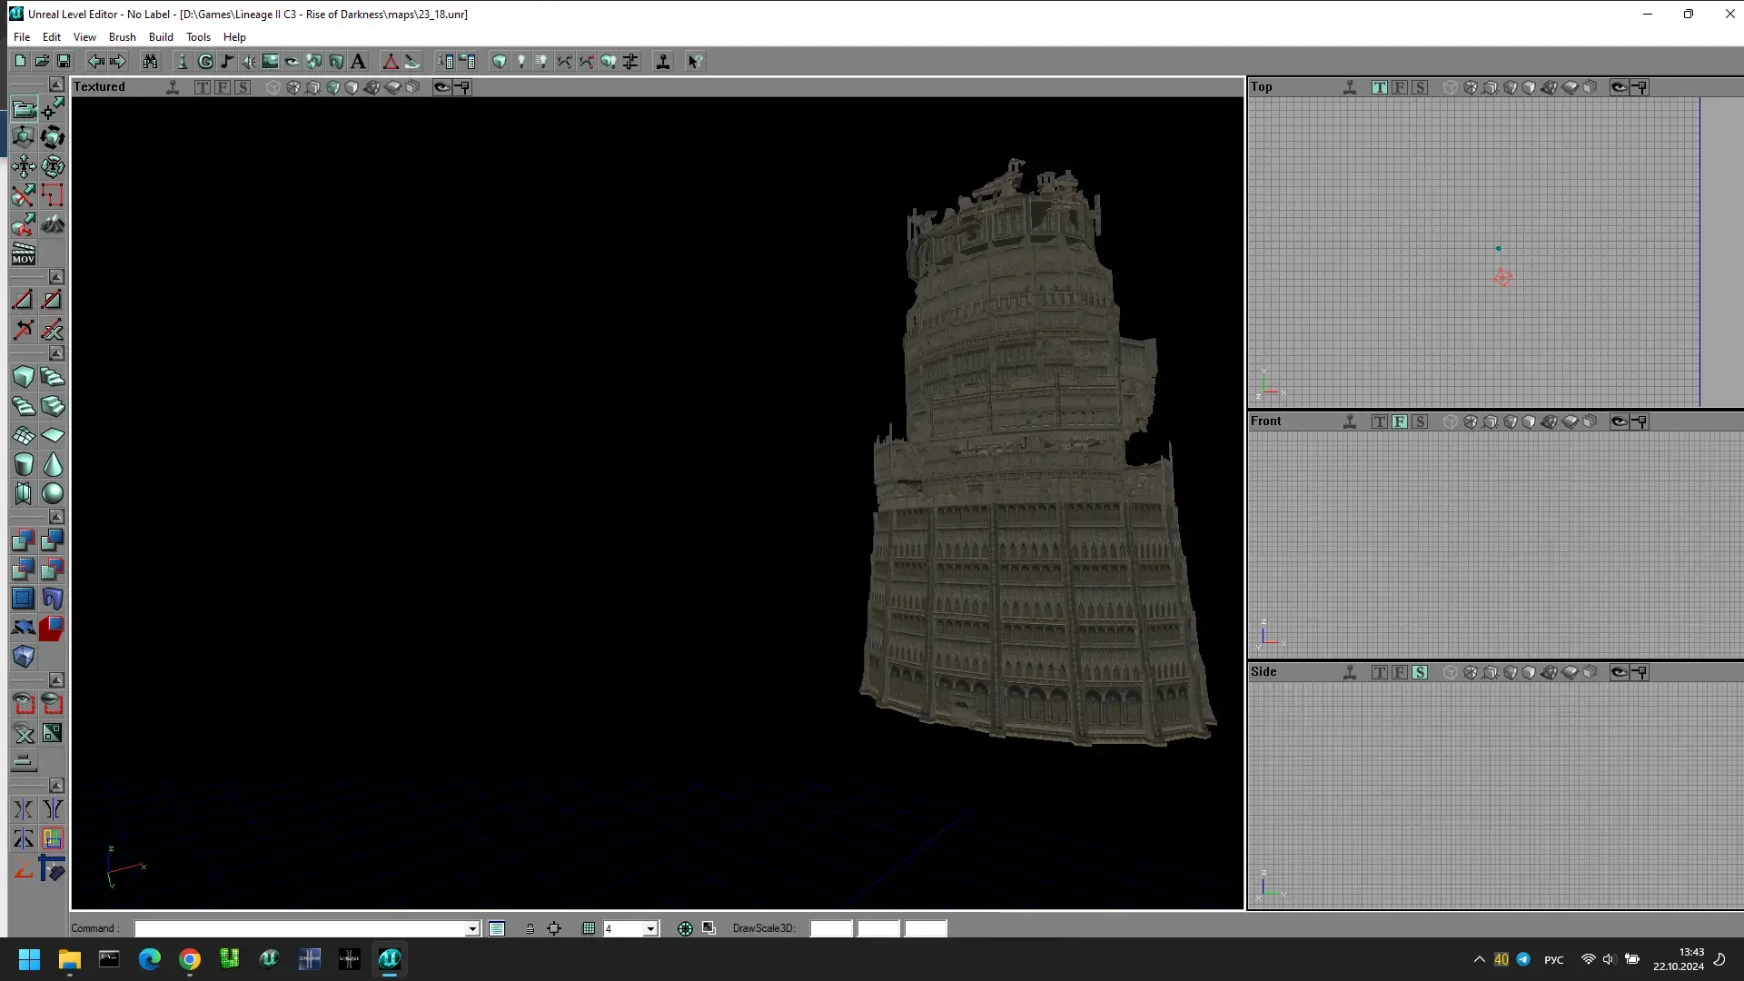1744x981 pixels.
Task: Collapse the CSG operations group
Action: (x=56, y=516)
